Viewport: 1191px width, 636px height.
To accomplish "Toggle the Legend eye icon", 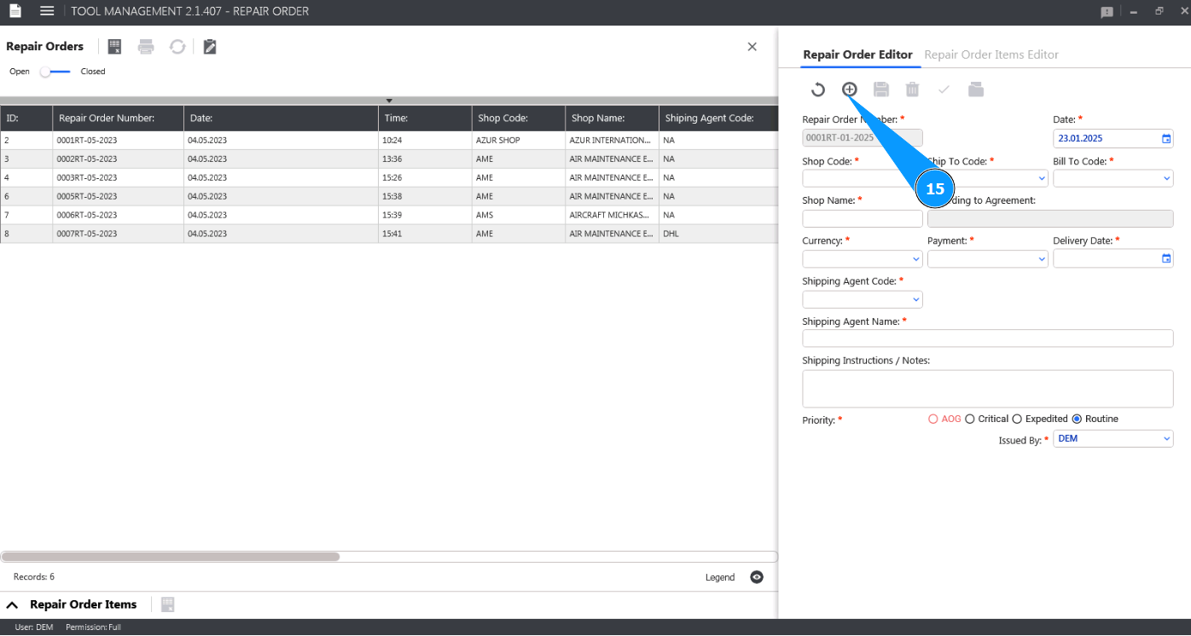I will click(757, 577).
